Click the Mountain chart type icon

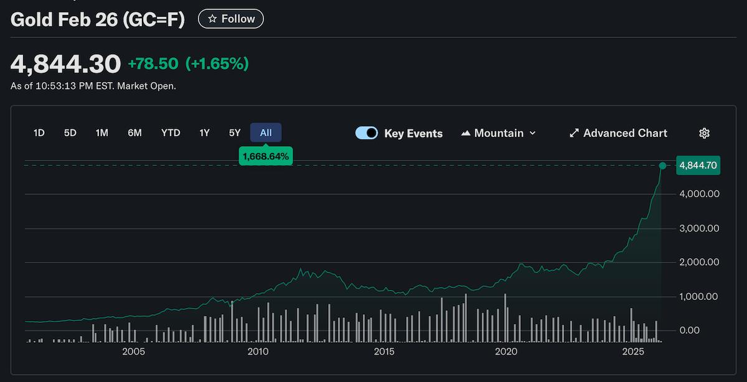pos(466,133)
